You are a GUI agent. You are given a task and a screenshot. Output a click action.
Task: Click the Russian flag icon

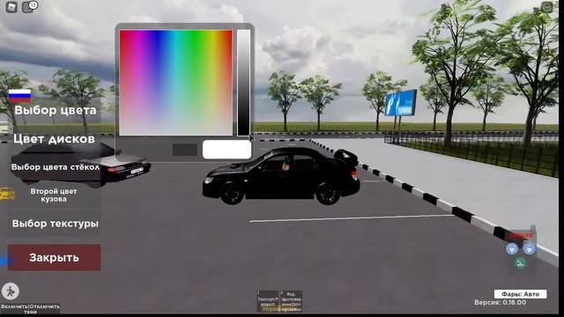coord(19,96)
